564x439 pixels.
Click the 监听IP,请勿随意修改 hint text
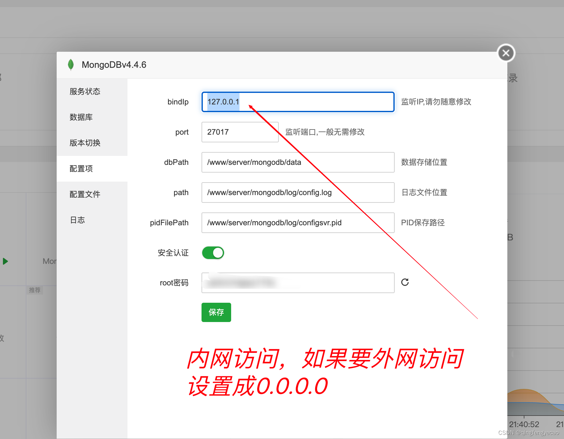pos(436,102)
